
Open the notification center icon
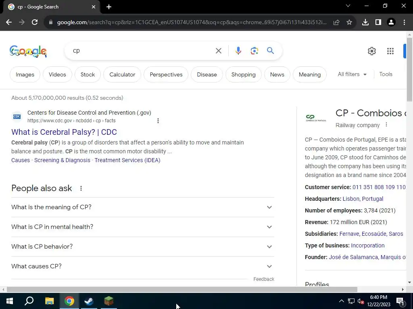[x=400, y=301]
